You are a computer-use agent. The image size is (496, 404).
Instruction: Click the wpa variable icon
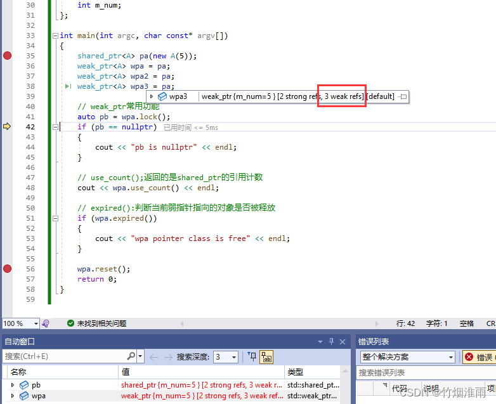tap(24, 396)
